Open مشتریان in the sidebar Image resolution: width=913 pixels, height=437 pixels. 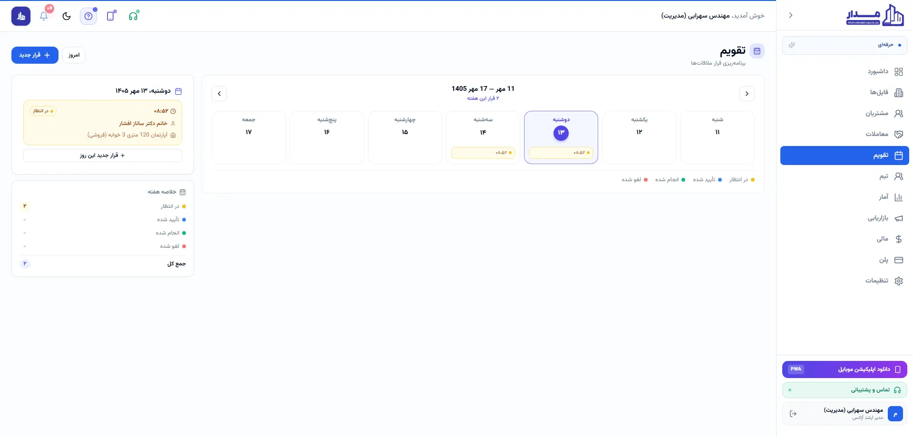point(845,114)
